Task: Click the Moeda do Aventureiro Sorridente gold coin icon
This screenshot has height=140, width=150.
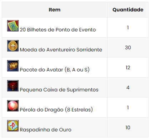Action: pos(13,46)
